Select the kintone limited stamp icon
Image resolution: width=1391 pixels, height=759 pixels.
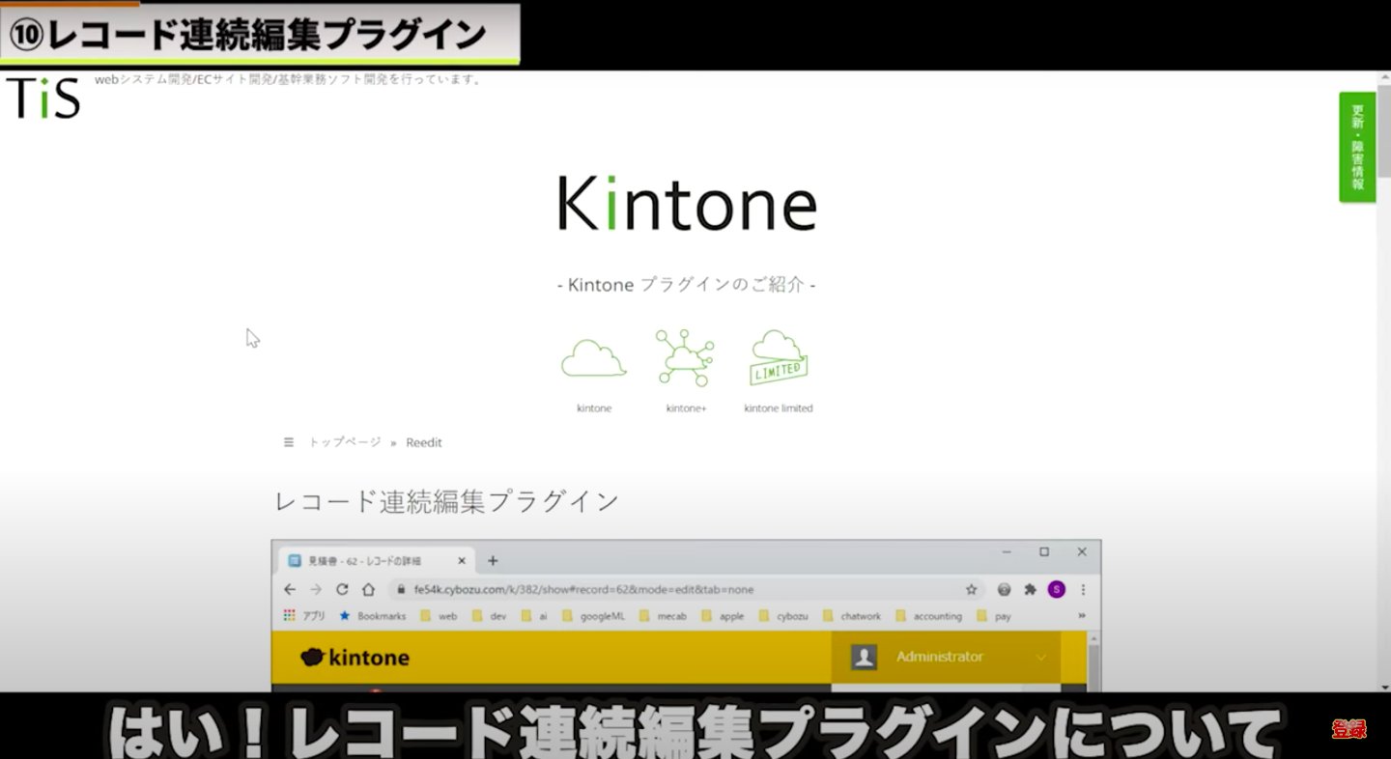pyautogui.click(x=778, y=358)
